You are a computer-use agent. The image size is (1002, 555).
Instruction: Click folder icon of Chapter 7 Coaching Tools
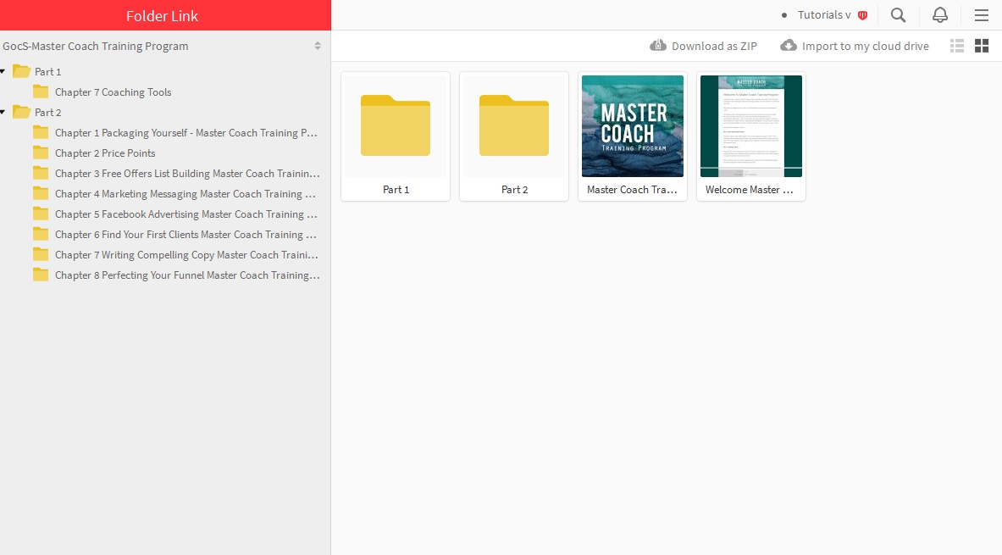click(x=41, y=92)
